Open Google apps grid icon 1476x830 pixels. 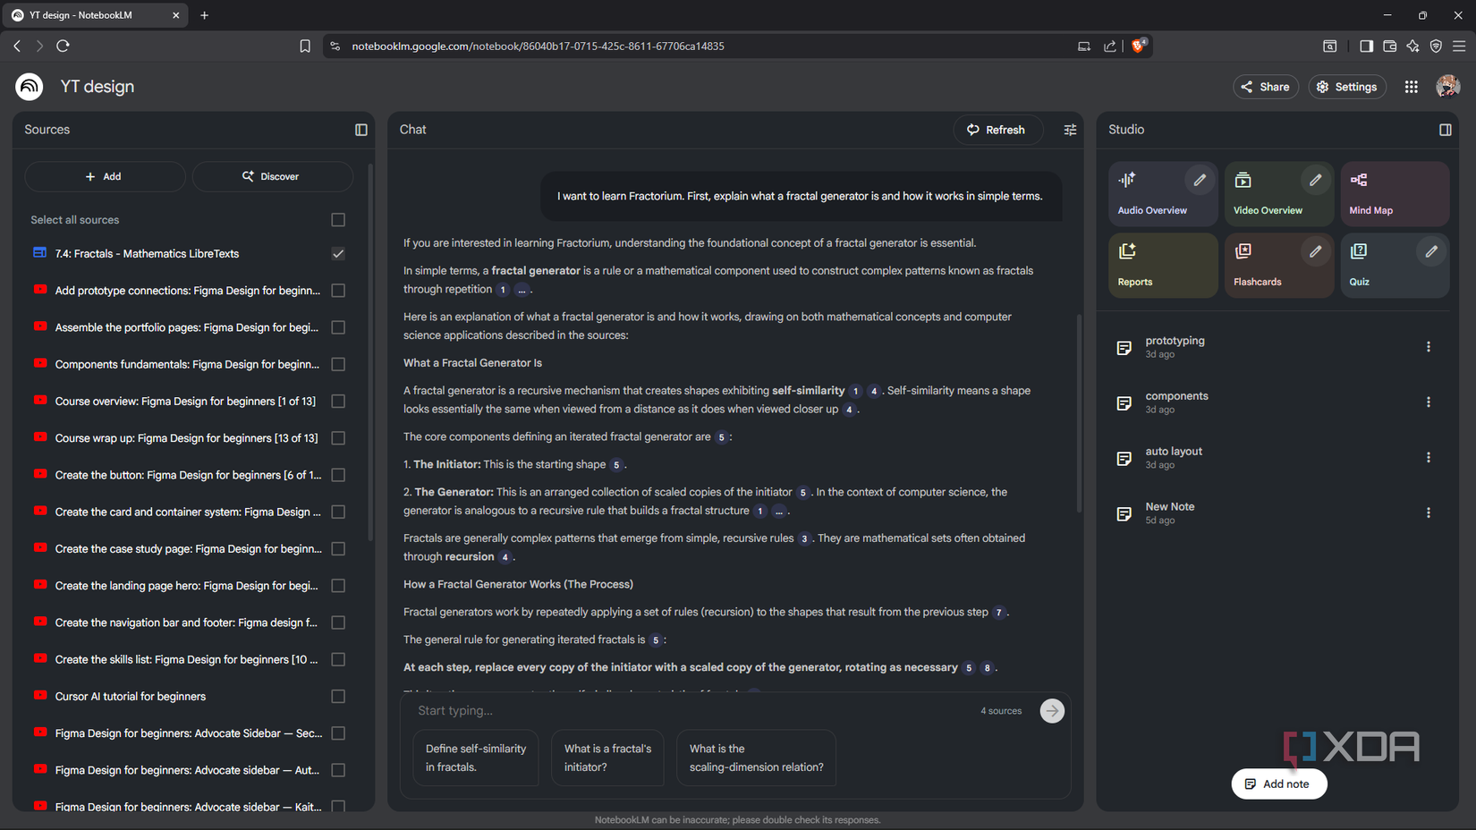(x=1411, y=87)
